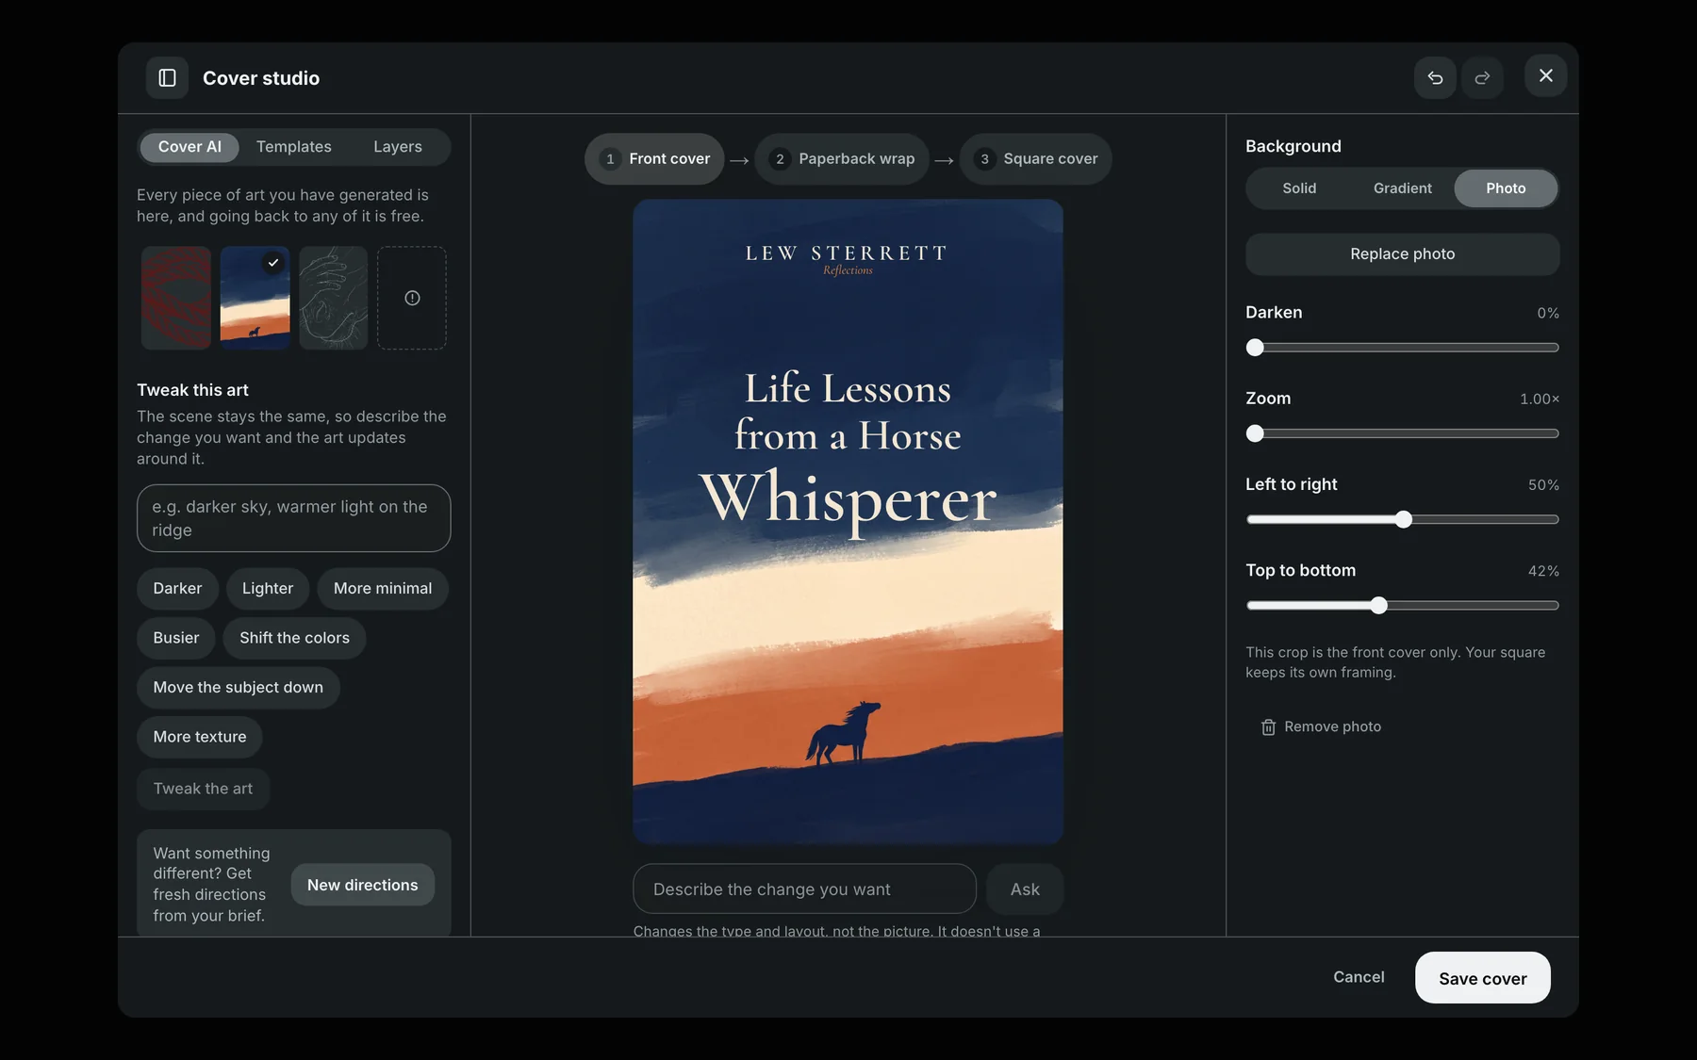Click the Darken slider handle
Image resolution: width=1697 pixels, height=1060 pixels.
click(x=1255, y=348)
